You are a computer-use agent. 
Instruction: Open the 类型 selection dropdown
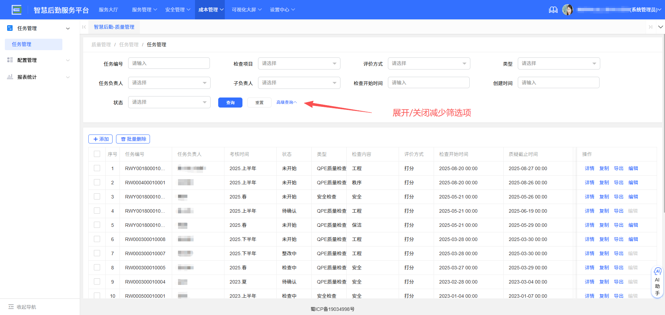coord(558,63)
